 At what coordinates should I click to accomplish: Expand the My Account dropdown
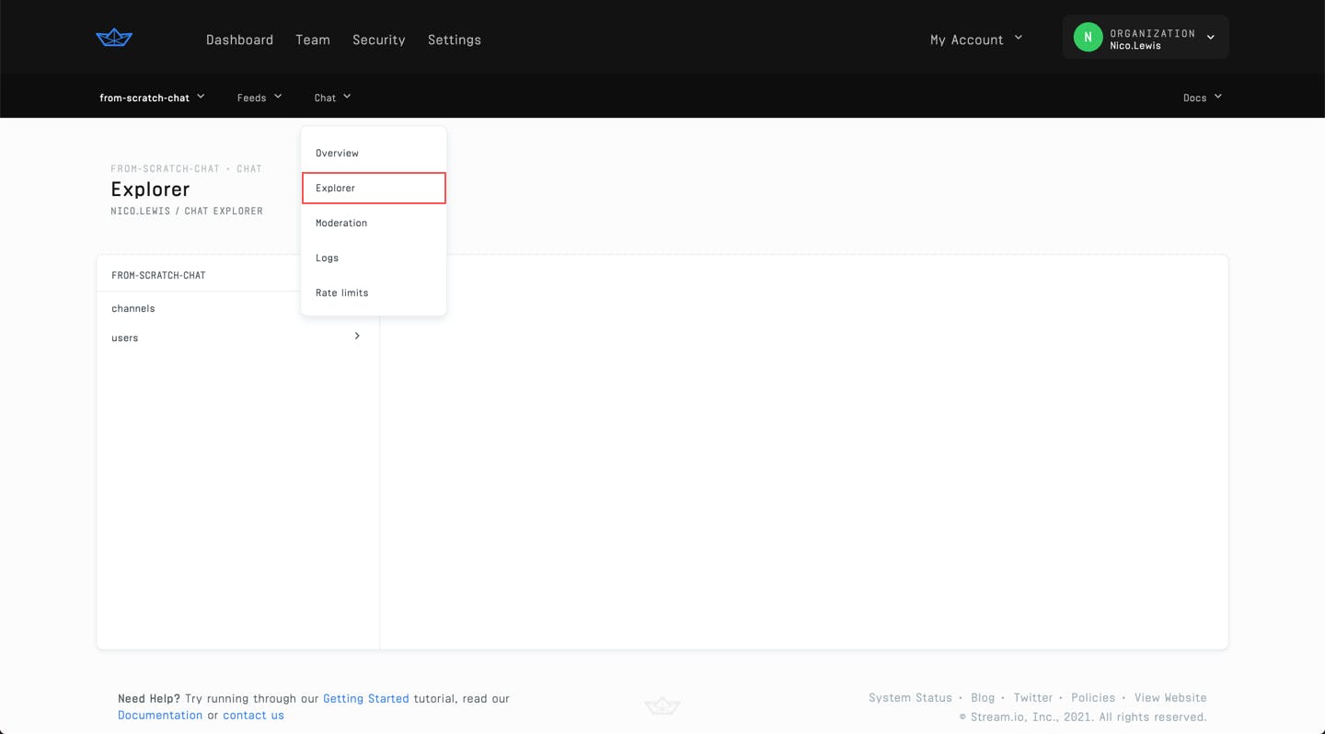point(976,40)
